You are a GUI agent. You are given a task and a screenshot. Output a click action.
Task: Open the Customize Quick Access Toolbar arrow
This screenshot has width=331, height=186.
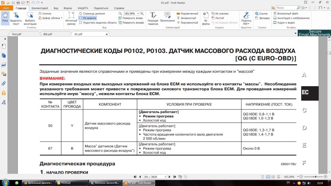[x=42, y=3]
